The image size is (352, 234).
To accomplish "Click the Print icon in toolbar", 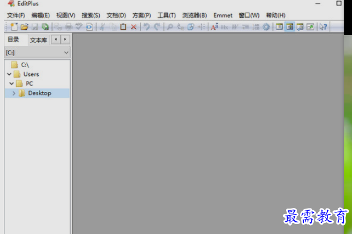I will (x=69, y=27).
